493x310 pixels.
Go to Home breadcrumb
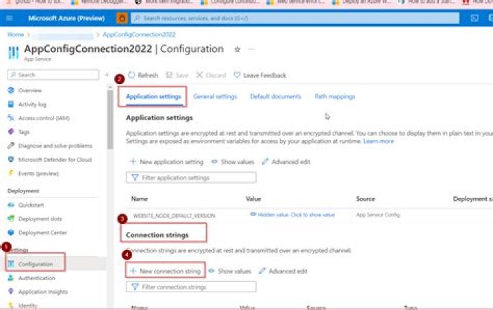[x=16, y=34]
